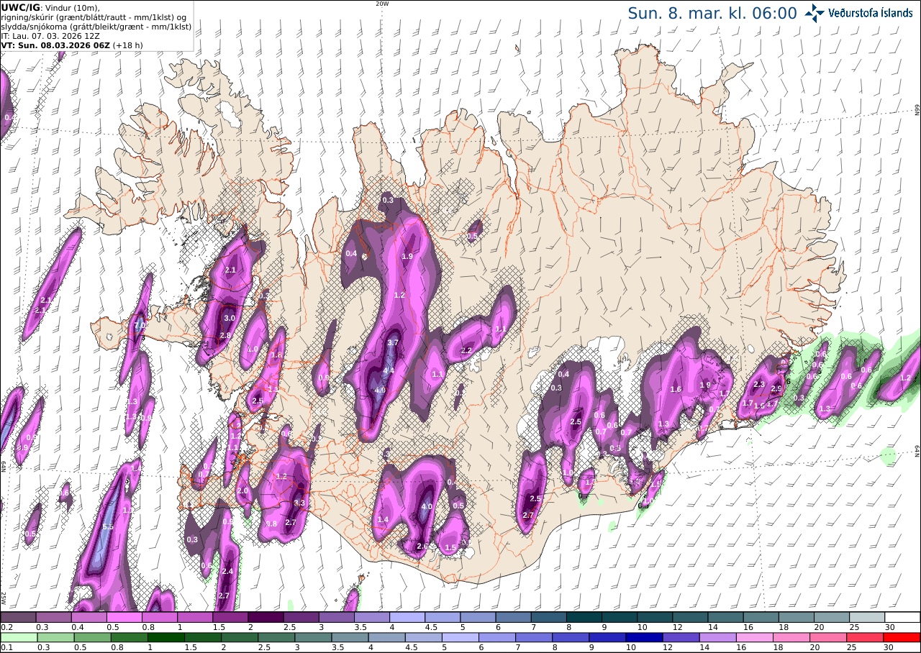Click the 5.5 precipitation value on the map

108,527
